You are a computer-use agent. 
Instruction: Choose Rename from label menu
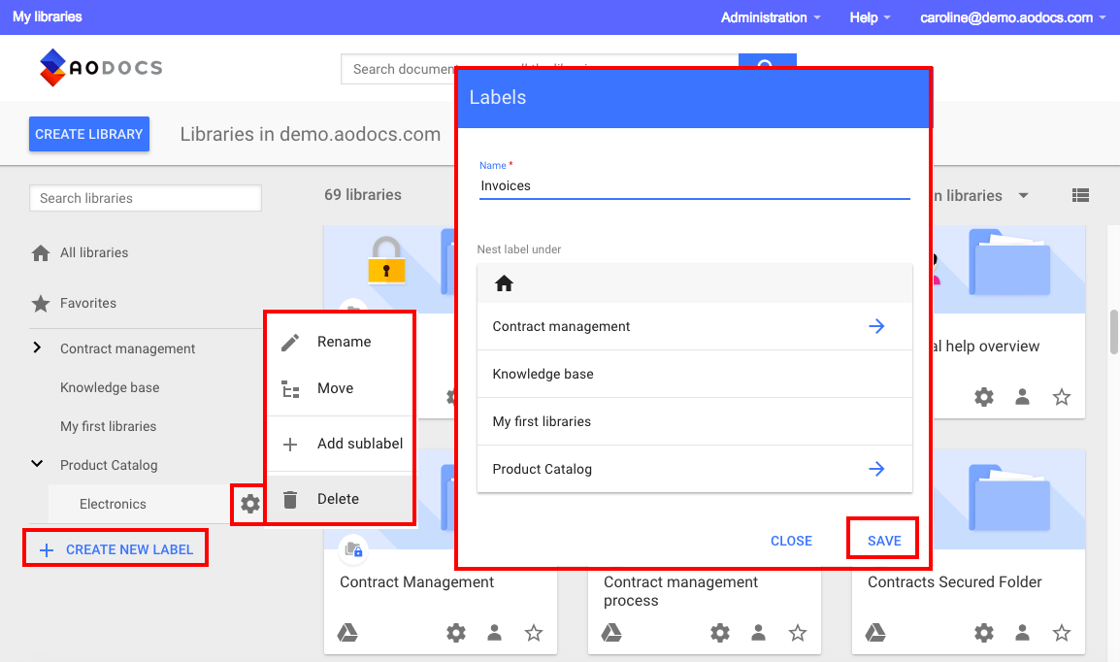point(340,342)
